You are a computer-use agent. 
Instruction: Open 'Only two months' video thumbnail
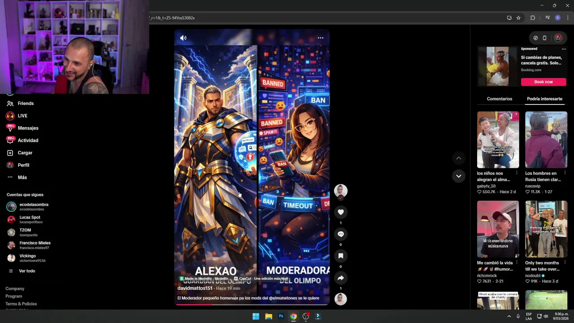pos(546,229)
